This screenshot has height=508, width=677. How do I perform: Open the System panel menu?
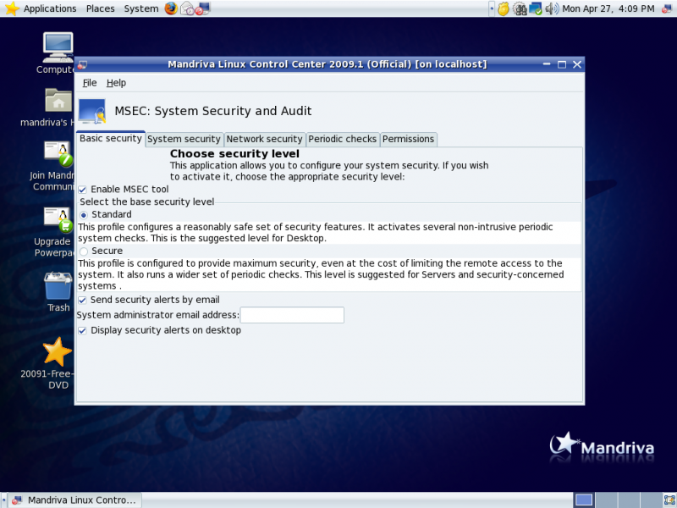click(x=141, y=8)
